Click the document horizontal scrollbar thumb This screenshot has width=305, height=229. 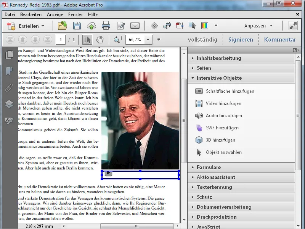137,226
